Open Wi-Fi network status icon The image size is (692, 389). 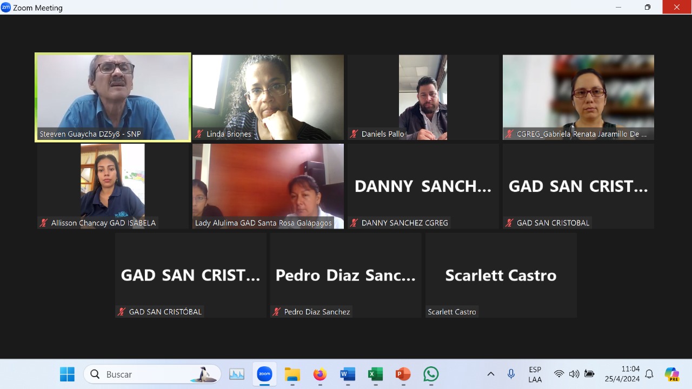click(x=559, y=374)
